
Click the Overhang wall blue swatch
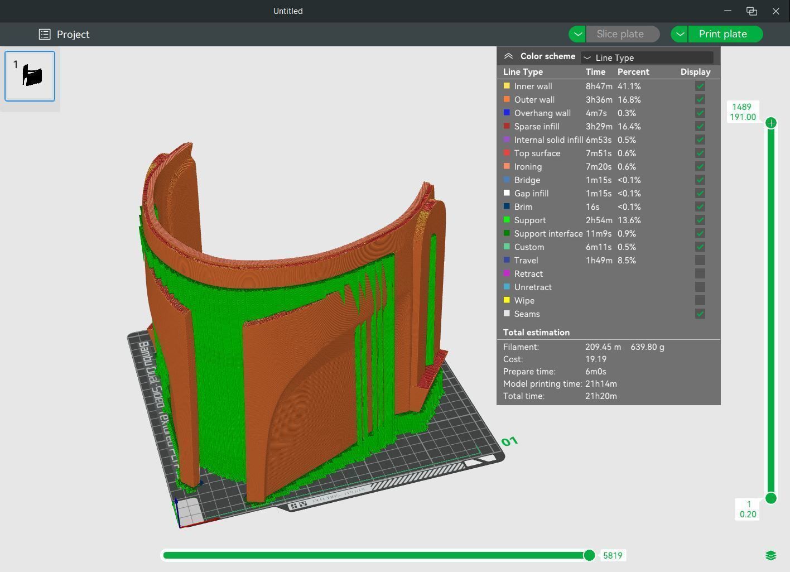pos(507,113)
